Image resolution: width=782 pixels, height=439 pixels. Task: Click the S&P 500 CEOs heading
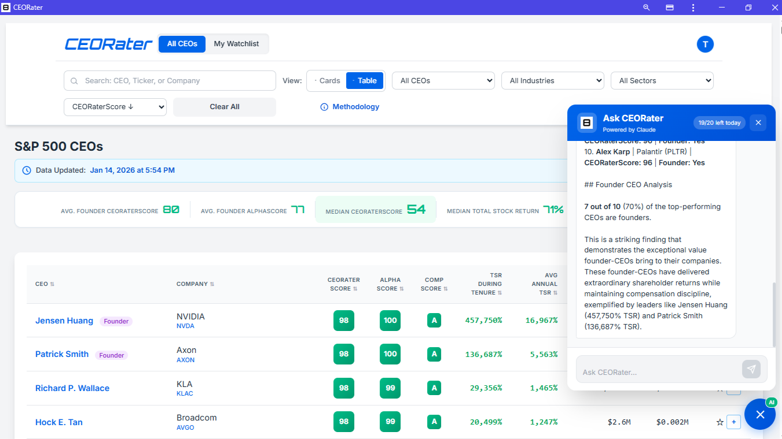(x=59, y=146)
